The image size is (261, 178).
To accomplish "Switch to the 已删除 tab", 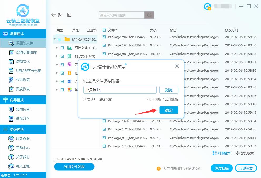I will (91, 30).
